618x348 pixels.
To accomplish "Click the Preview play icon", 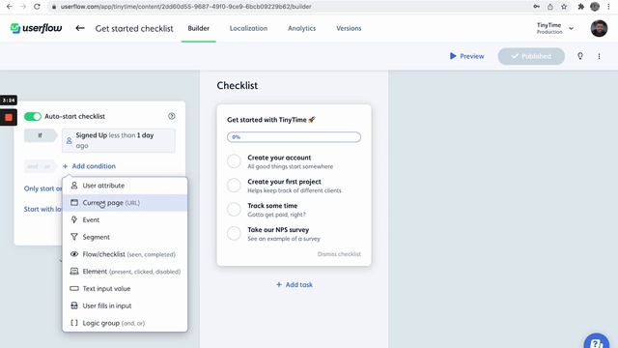I will tap(453, 56).
